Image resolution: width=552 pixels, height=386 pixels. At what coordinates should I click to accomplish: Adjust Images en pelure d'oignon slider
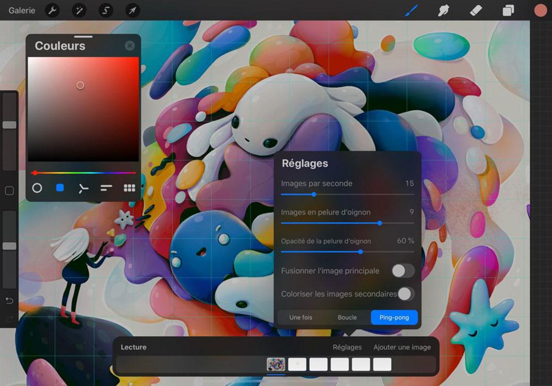(x=347, y=223)
